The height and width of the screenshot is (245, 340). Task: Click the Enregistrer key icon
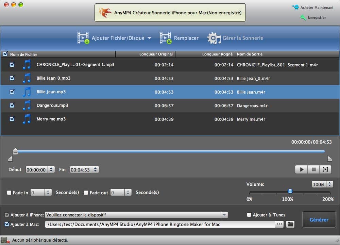(x=303, y=17)
